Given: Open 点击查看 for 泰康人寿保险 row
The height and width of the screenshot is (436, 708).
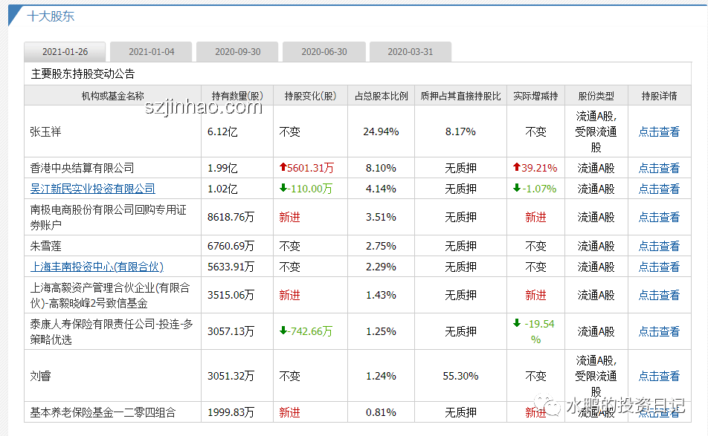Looking at the screenshot, I should tap(659, 331).
